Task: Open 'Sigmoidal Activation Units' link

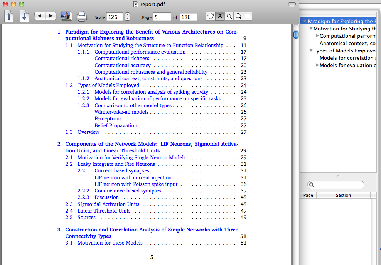Action: click(108, 204)
